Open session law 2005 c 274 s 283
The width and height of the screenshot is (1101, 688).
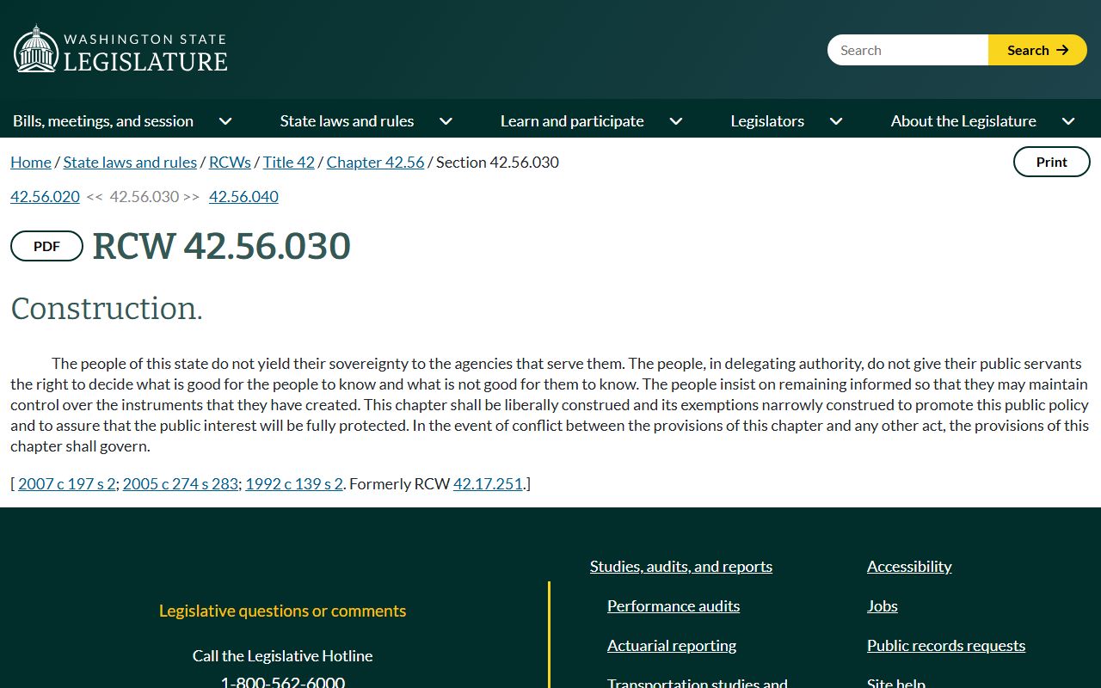click(x=180, y=483)
